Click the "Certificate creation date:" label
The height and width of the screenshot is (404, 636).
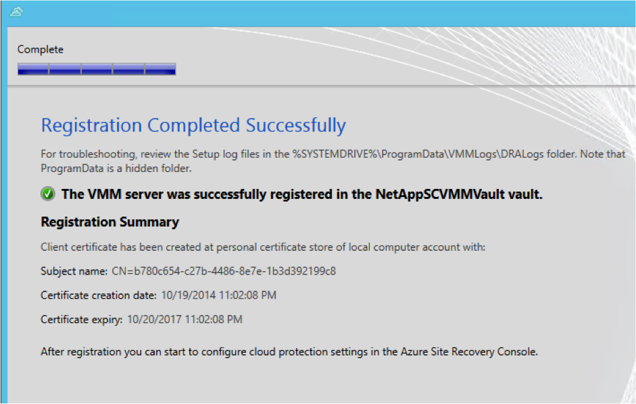click(99, 295)
